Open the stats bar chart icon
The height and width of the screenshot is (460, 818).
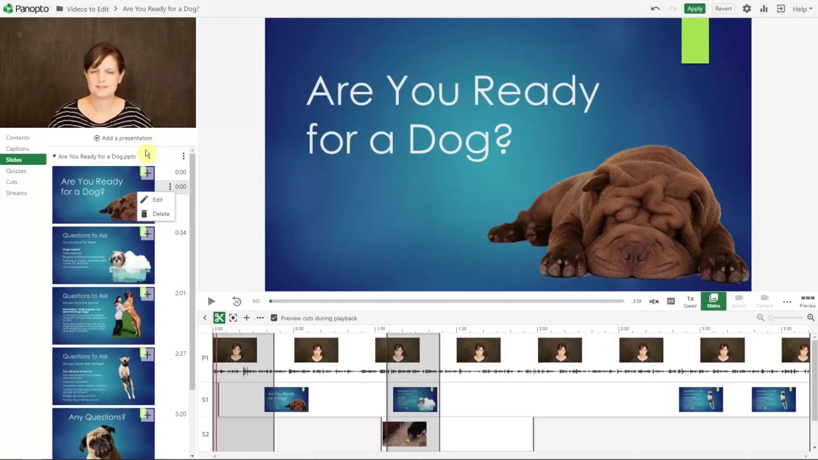point(764,9)
